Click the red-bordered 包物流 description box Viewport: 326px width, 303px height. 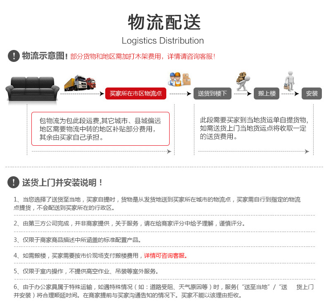[100, 129]
